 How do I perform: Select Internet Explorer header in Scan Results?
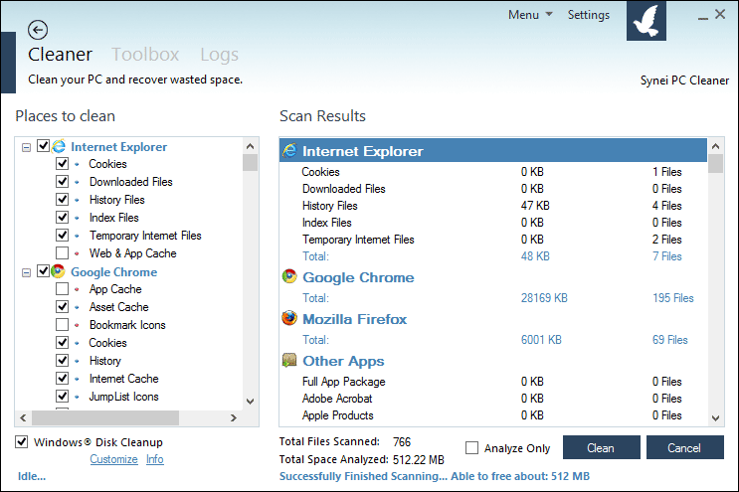pos(493,151)
